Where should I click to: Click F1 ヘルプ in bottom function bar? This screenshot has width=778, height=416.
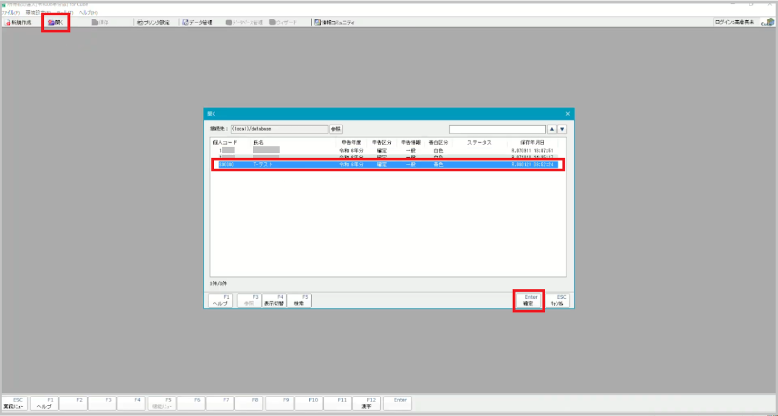coord(44,403)
